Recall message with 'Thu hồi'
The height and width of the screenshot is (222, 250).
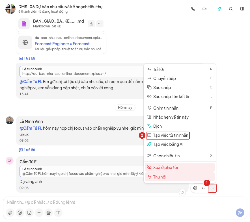tap(180, 177)
